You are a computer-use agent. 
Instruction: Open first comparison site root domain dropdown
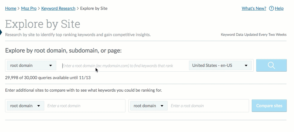pos(25,106)
